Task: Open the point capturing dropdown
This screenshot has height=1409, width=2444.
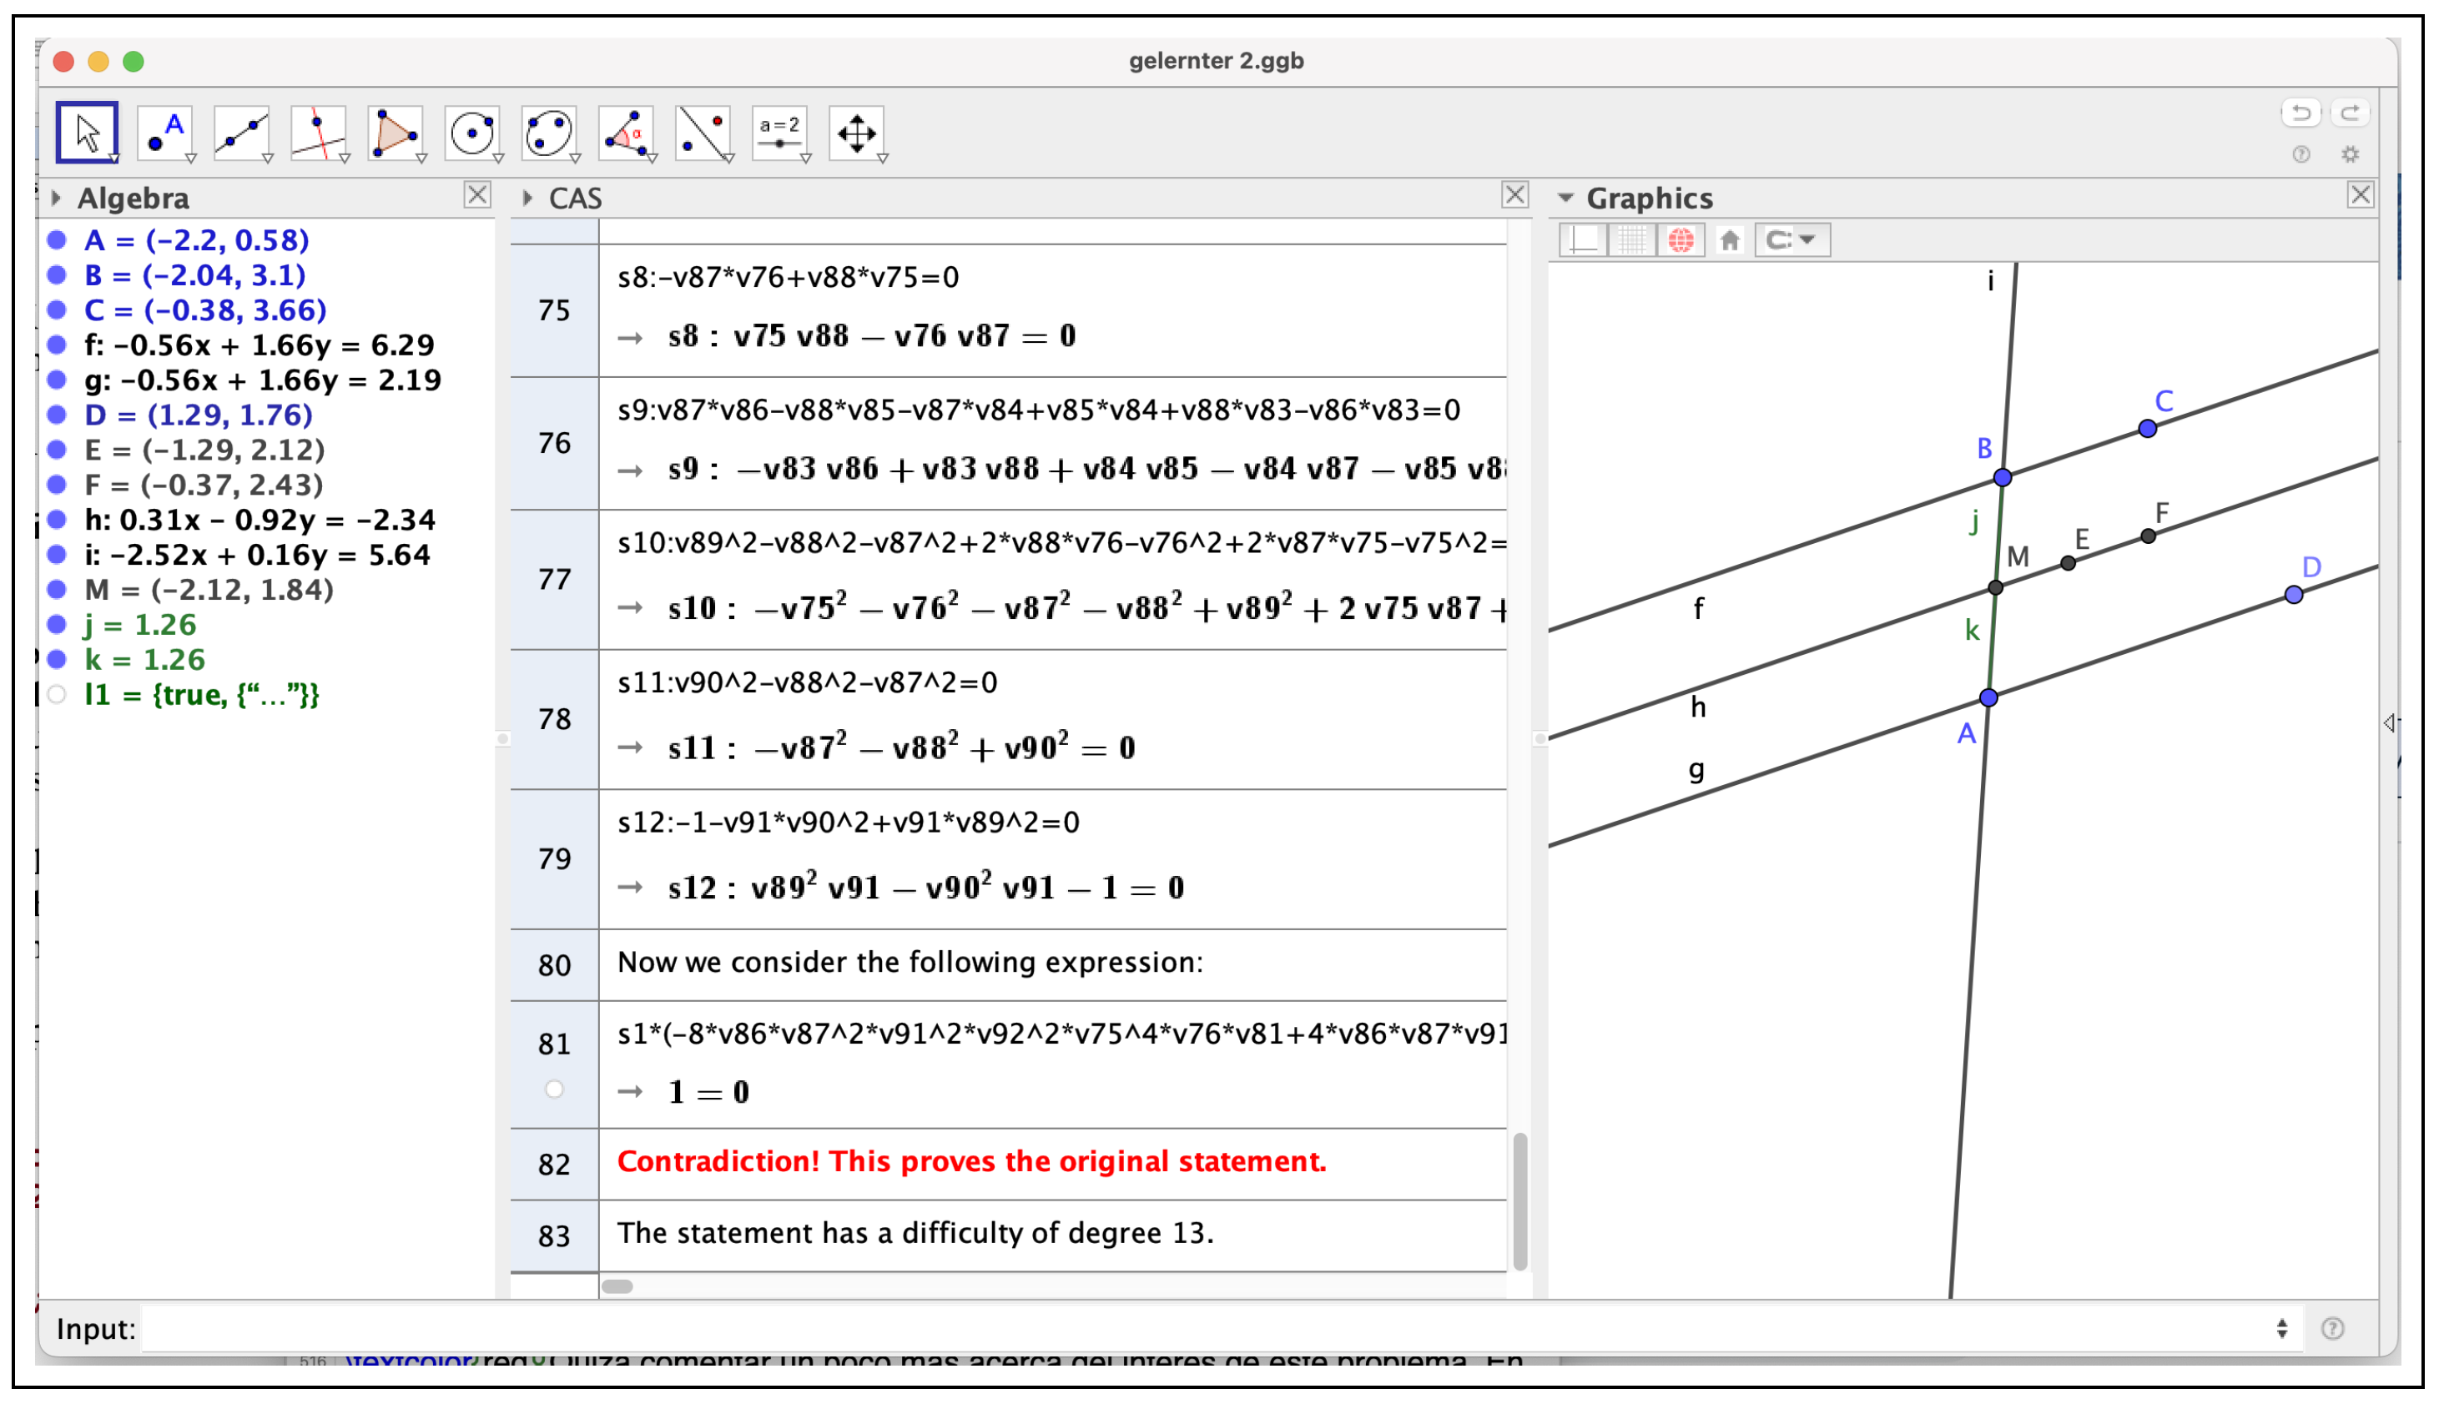Action: (x=1791, y=239)
